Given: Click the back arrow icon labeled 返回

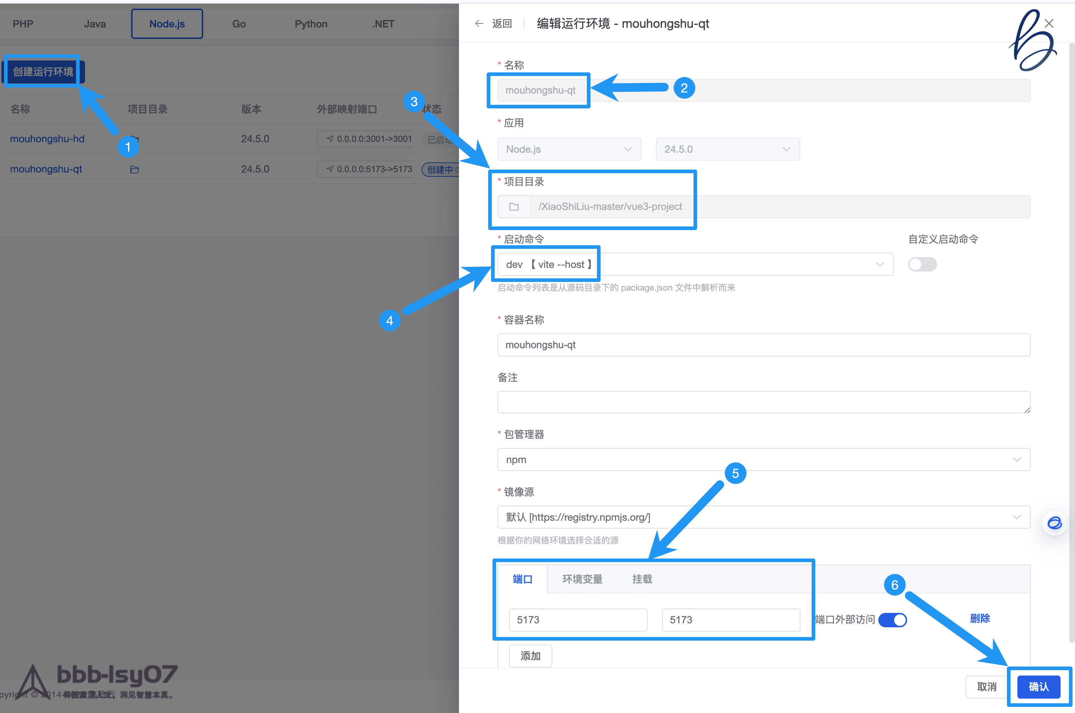Looking at the screenshot, I should point(479,24).
